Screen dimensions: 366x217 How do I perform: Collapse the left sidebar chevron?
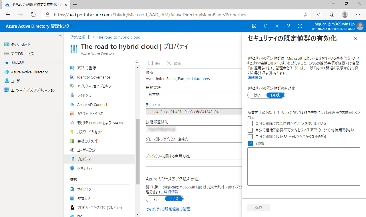click(60, 36)
